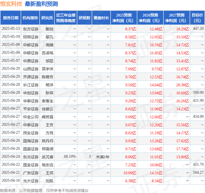The width and height of the screenshot is (205, 193).
Task: Click the 10.09亿 2025 profit forecast
Action: (130, 173)
